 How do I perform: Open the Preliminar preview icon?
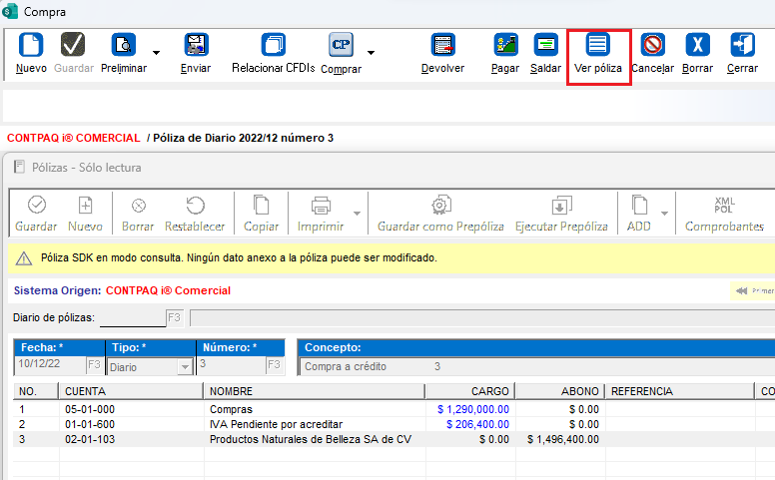click(124, 46)
